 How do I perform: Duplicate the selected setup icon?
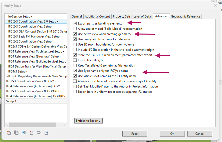pos(16,133)
